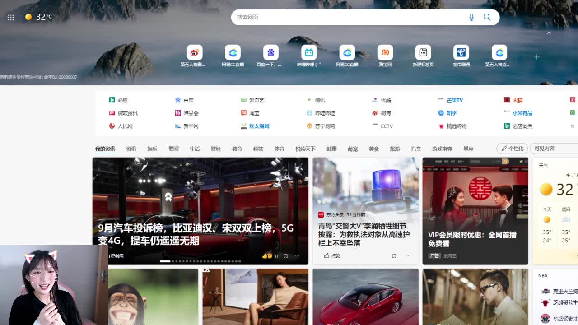Screen dimensions: 578x325
Task: Open the 青岛交警大V article card
Action: [365, 210]
